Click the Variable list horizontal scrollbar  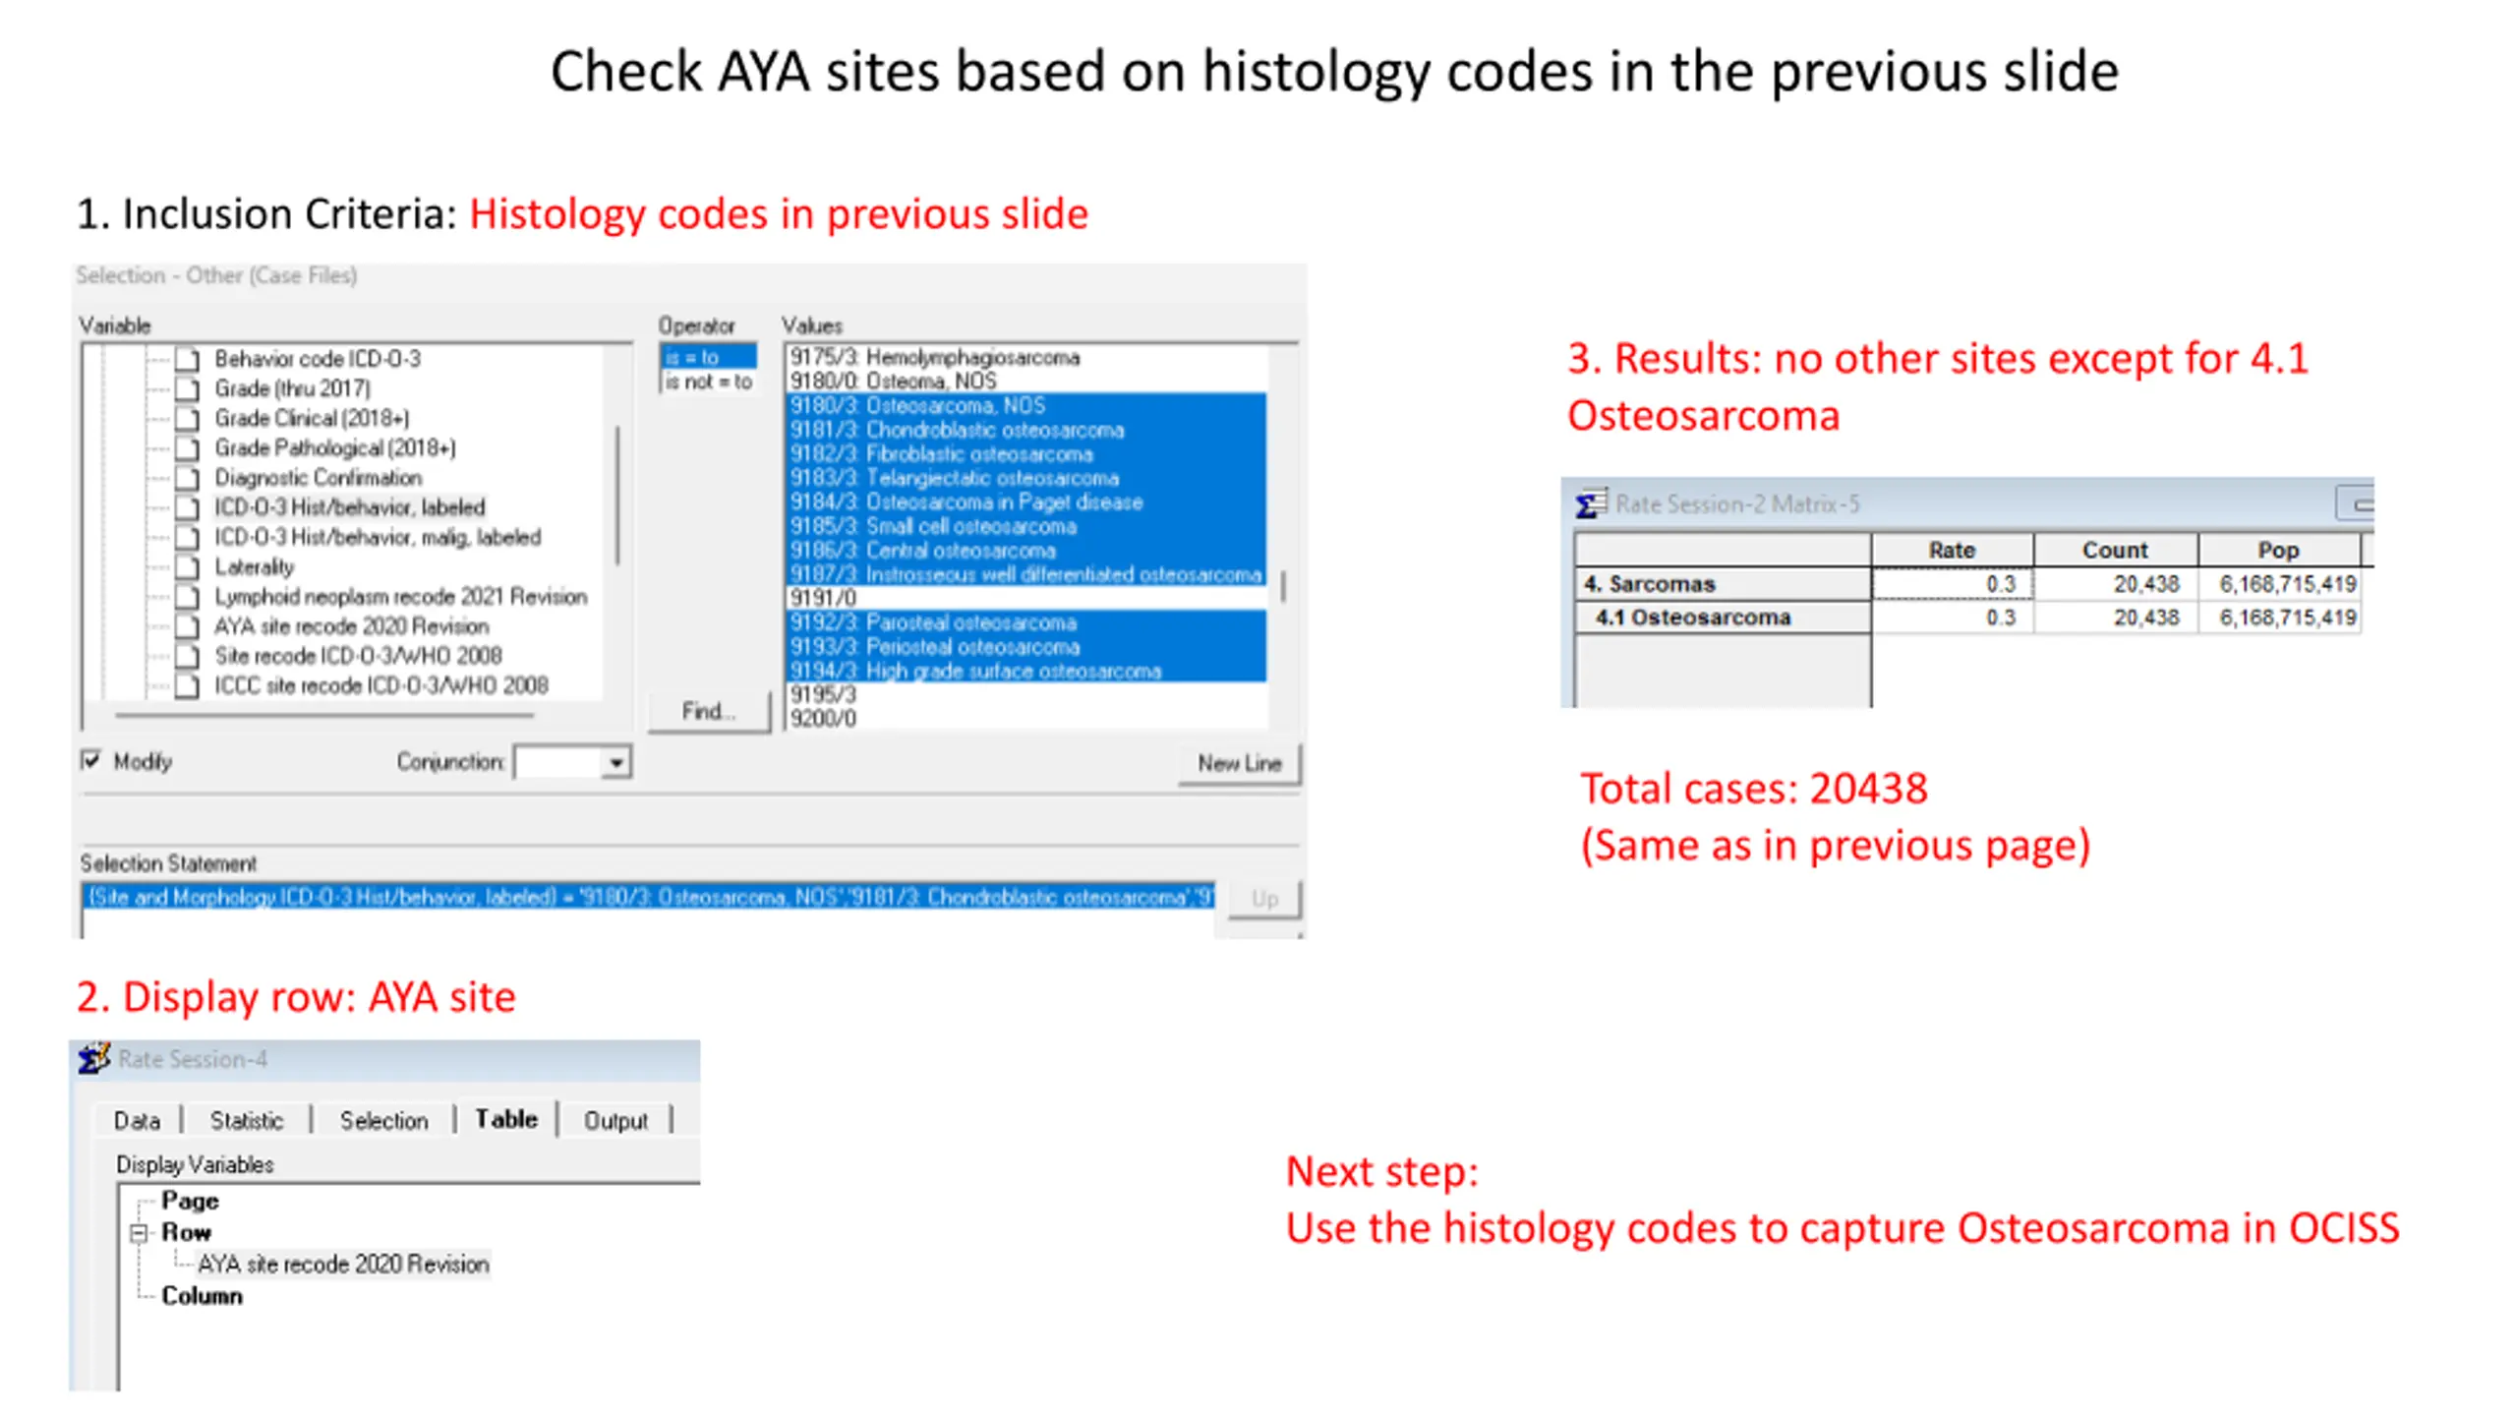[324, 715]
